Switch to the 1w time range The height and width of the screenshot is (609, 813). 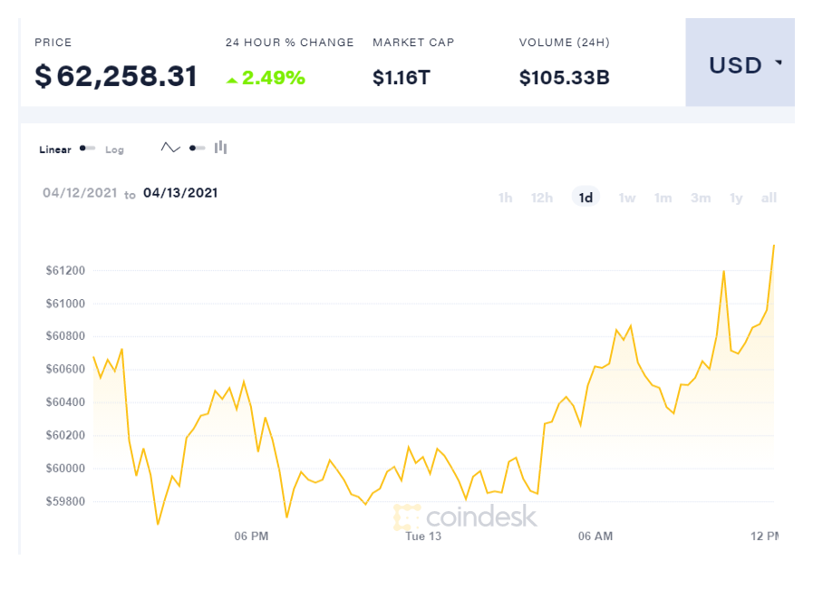tap(626, 198)
